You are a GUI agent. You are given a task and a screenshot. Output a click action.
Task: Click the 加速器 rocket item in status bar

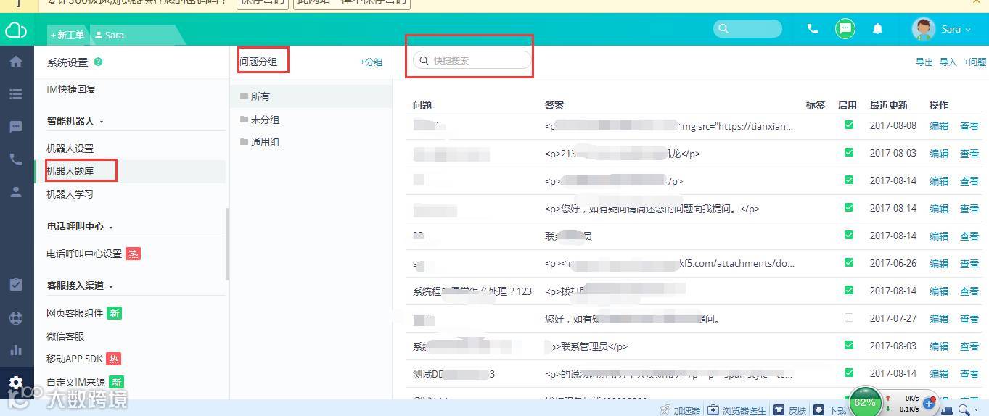coord(680,410)
